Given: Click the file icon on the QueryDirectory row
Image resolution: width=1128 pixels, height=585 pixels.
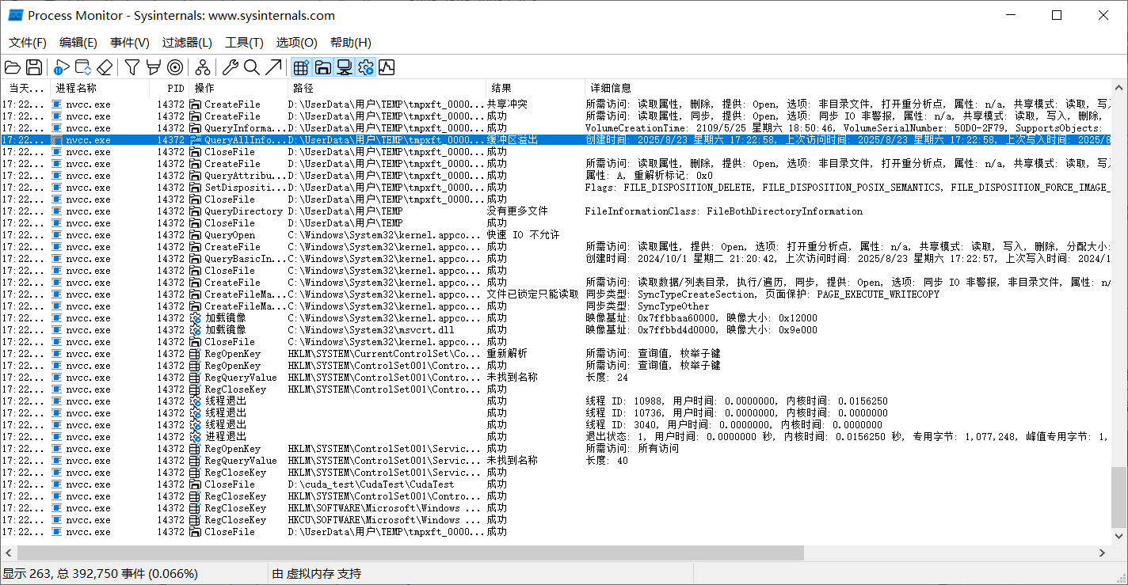Looking at the screenshot, I should pos(196,211).
